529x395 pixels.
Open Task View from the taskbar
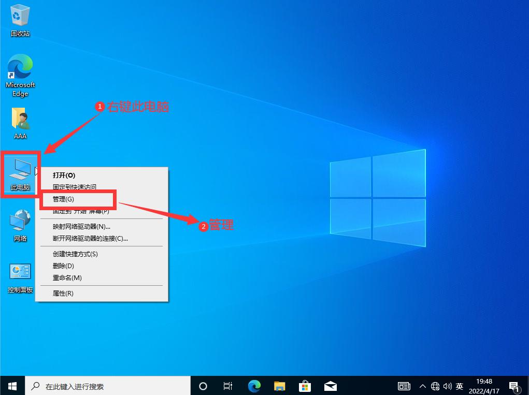click(x=228, y=386)
